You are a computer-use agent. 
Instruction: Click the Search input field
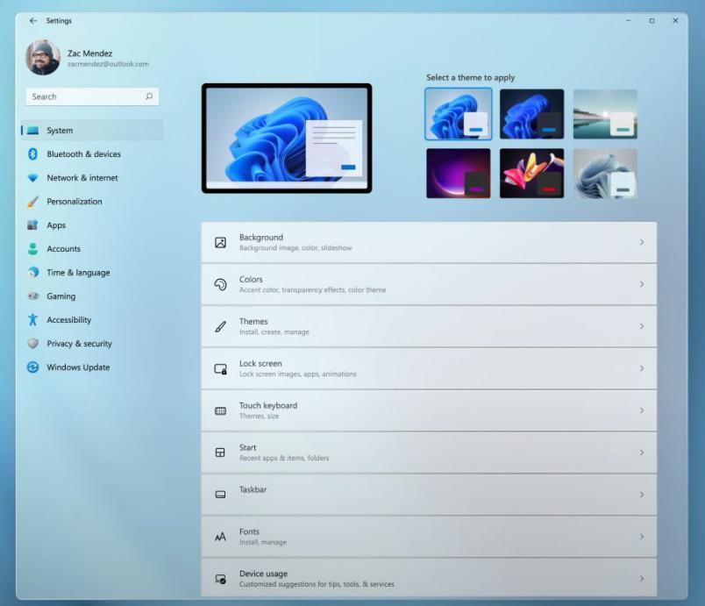[91, 96]
